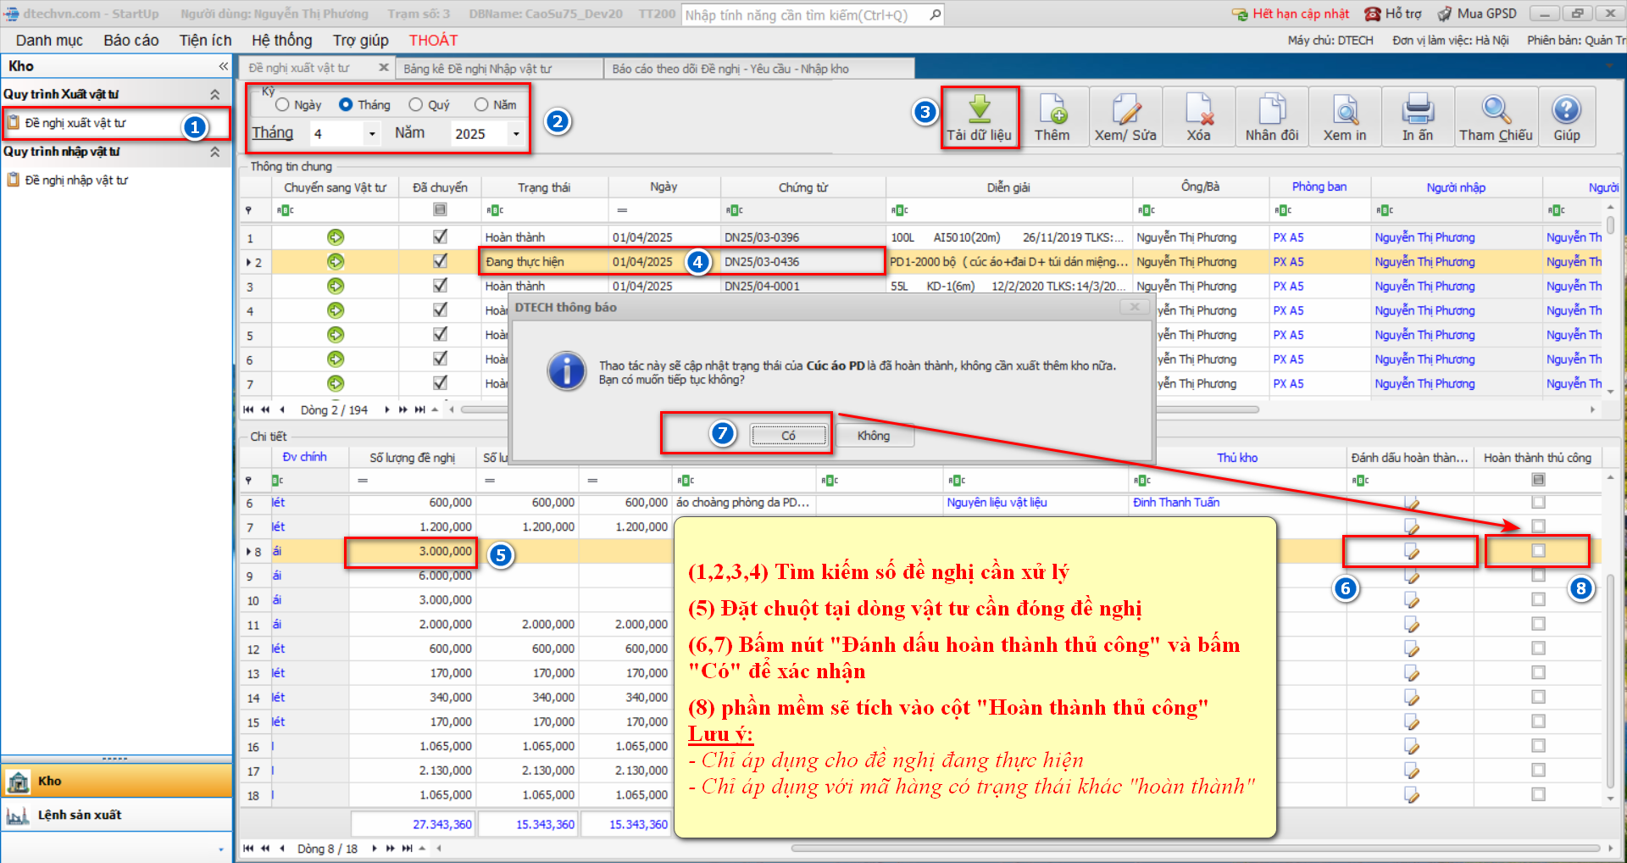Viewport: 1627px width, 863px height.
Task: Click the Tải dữ liệu download icon
Action: (979, 110)
